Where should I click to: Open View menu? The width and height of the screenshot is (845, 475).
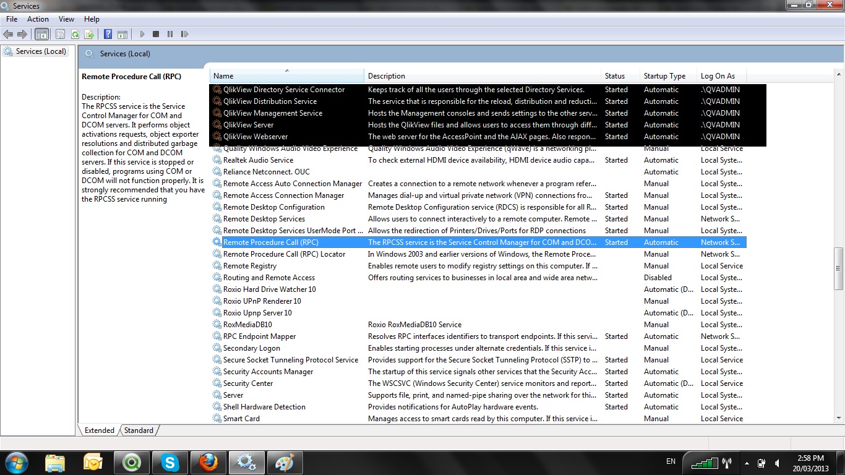coord(66,19)
